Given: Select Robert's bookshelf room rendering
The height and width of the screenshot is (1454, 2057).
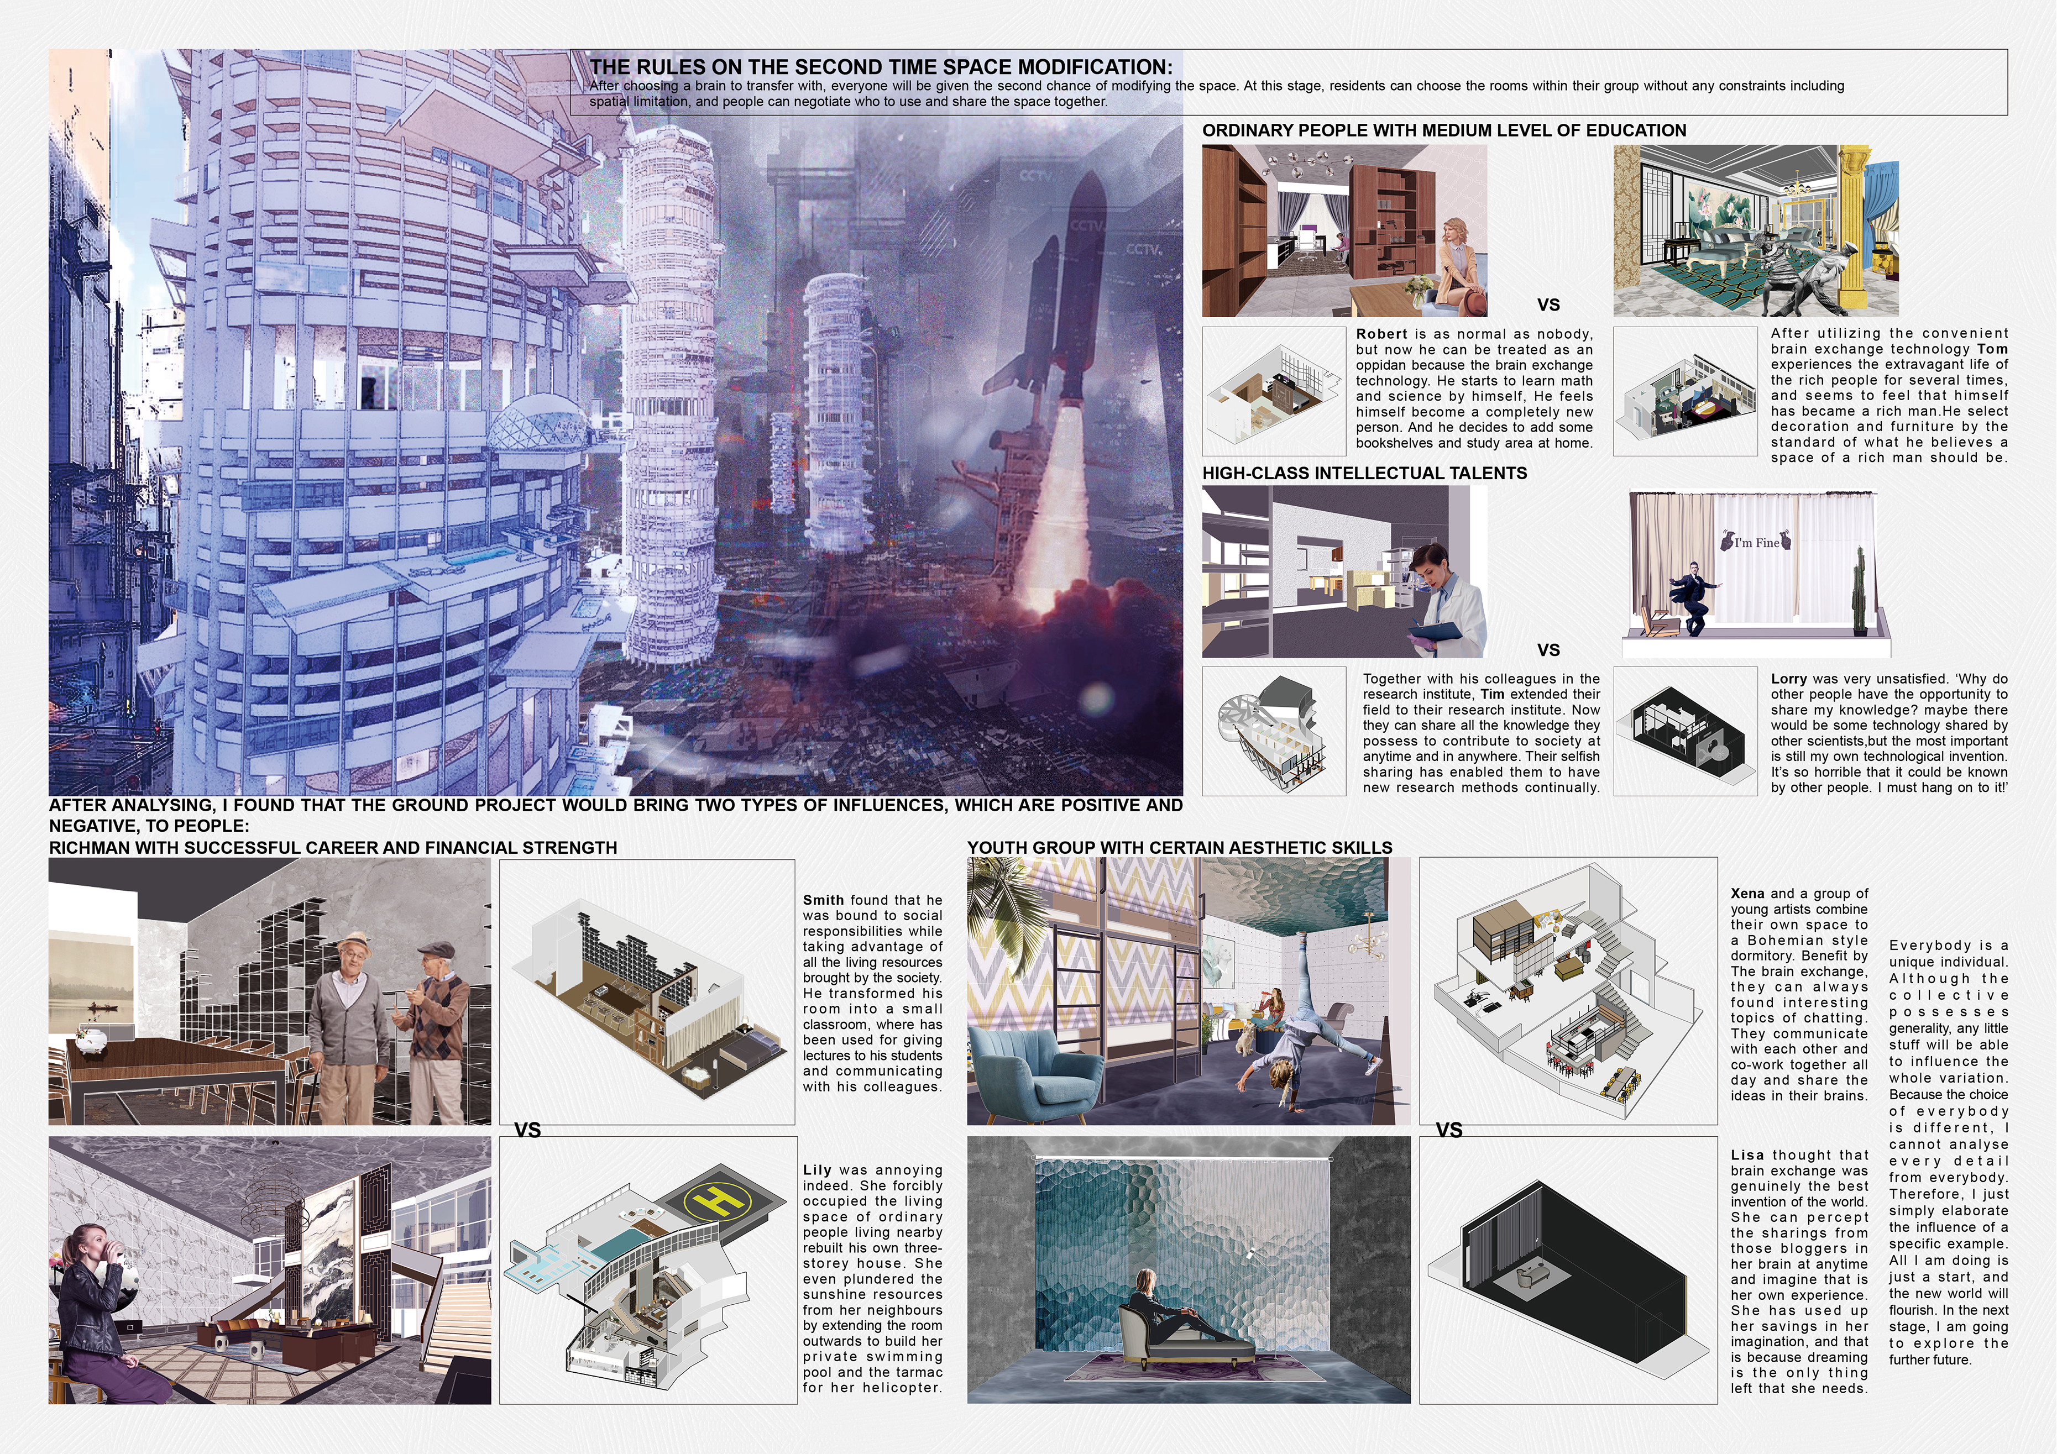Looking at the screenshot, I should coord(1344,231).
